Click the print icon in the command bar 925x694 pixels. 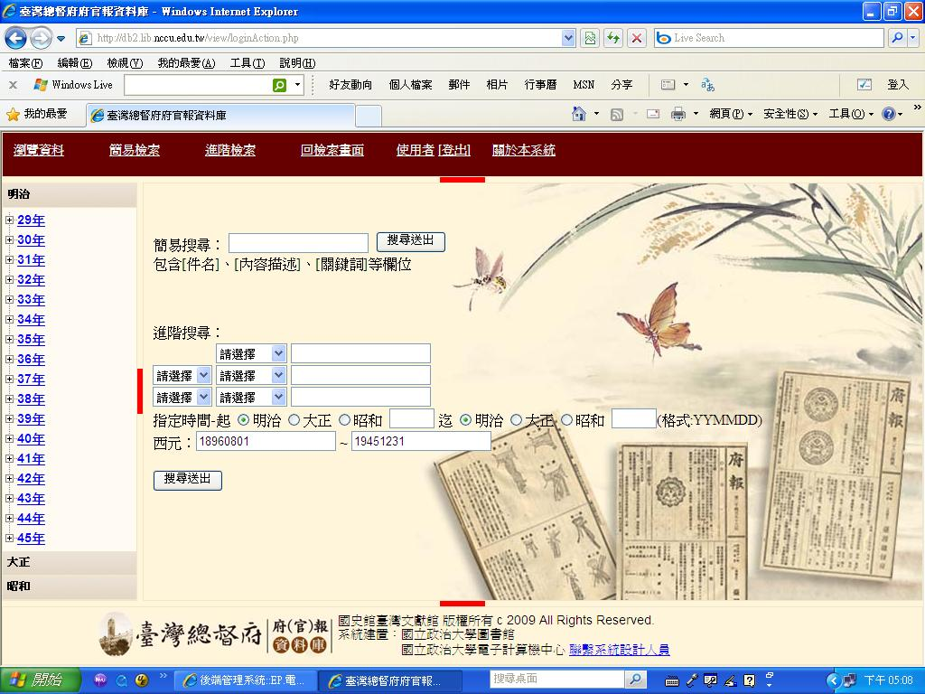677,113
